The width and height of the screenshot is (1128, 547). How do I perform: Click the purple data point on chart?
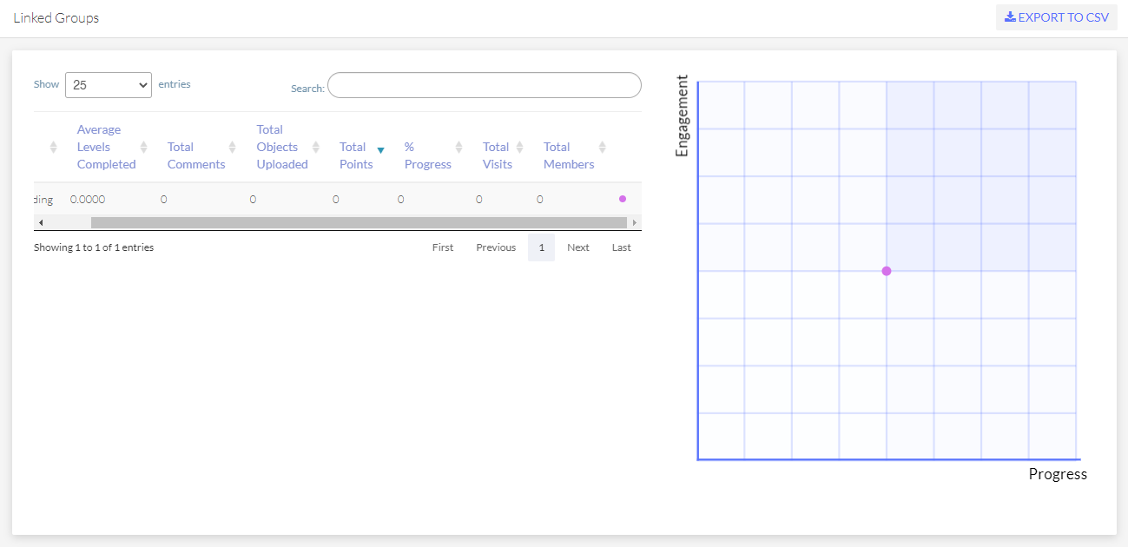tap(886, 271)
